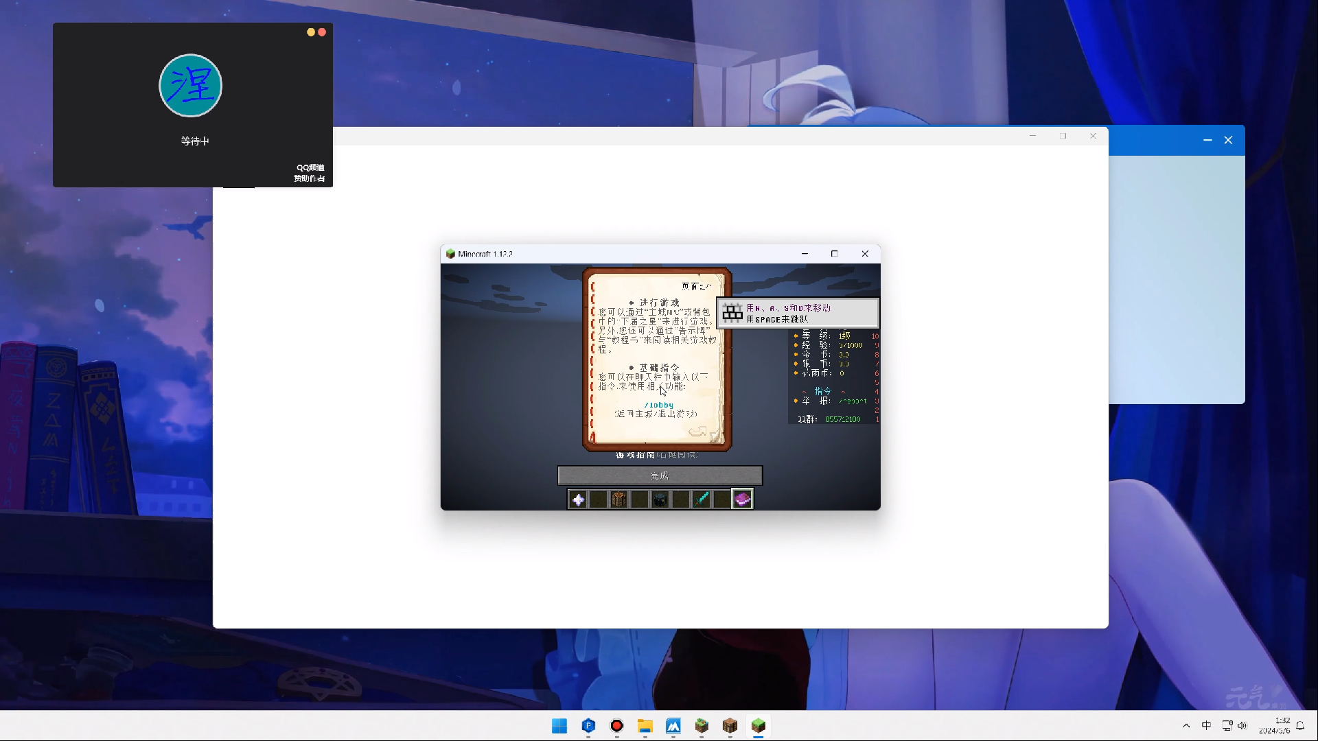Screen dimensions: 1318x741
Task: Open the blue hexagon P app in taskbar
Action: 588,726
